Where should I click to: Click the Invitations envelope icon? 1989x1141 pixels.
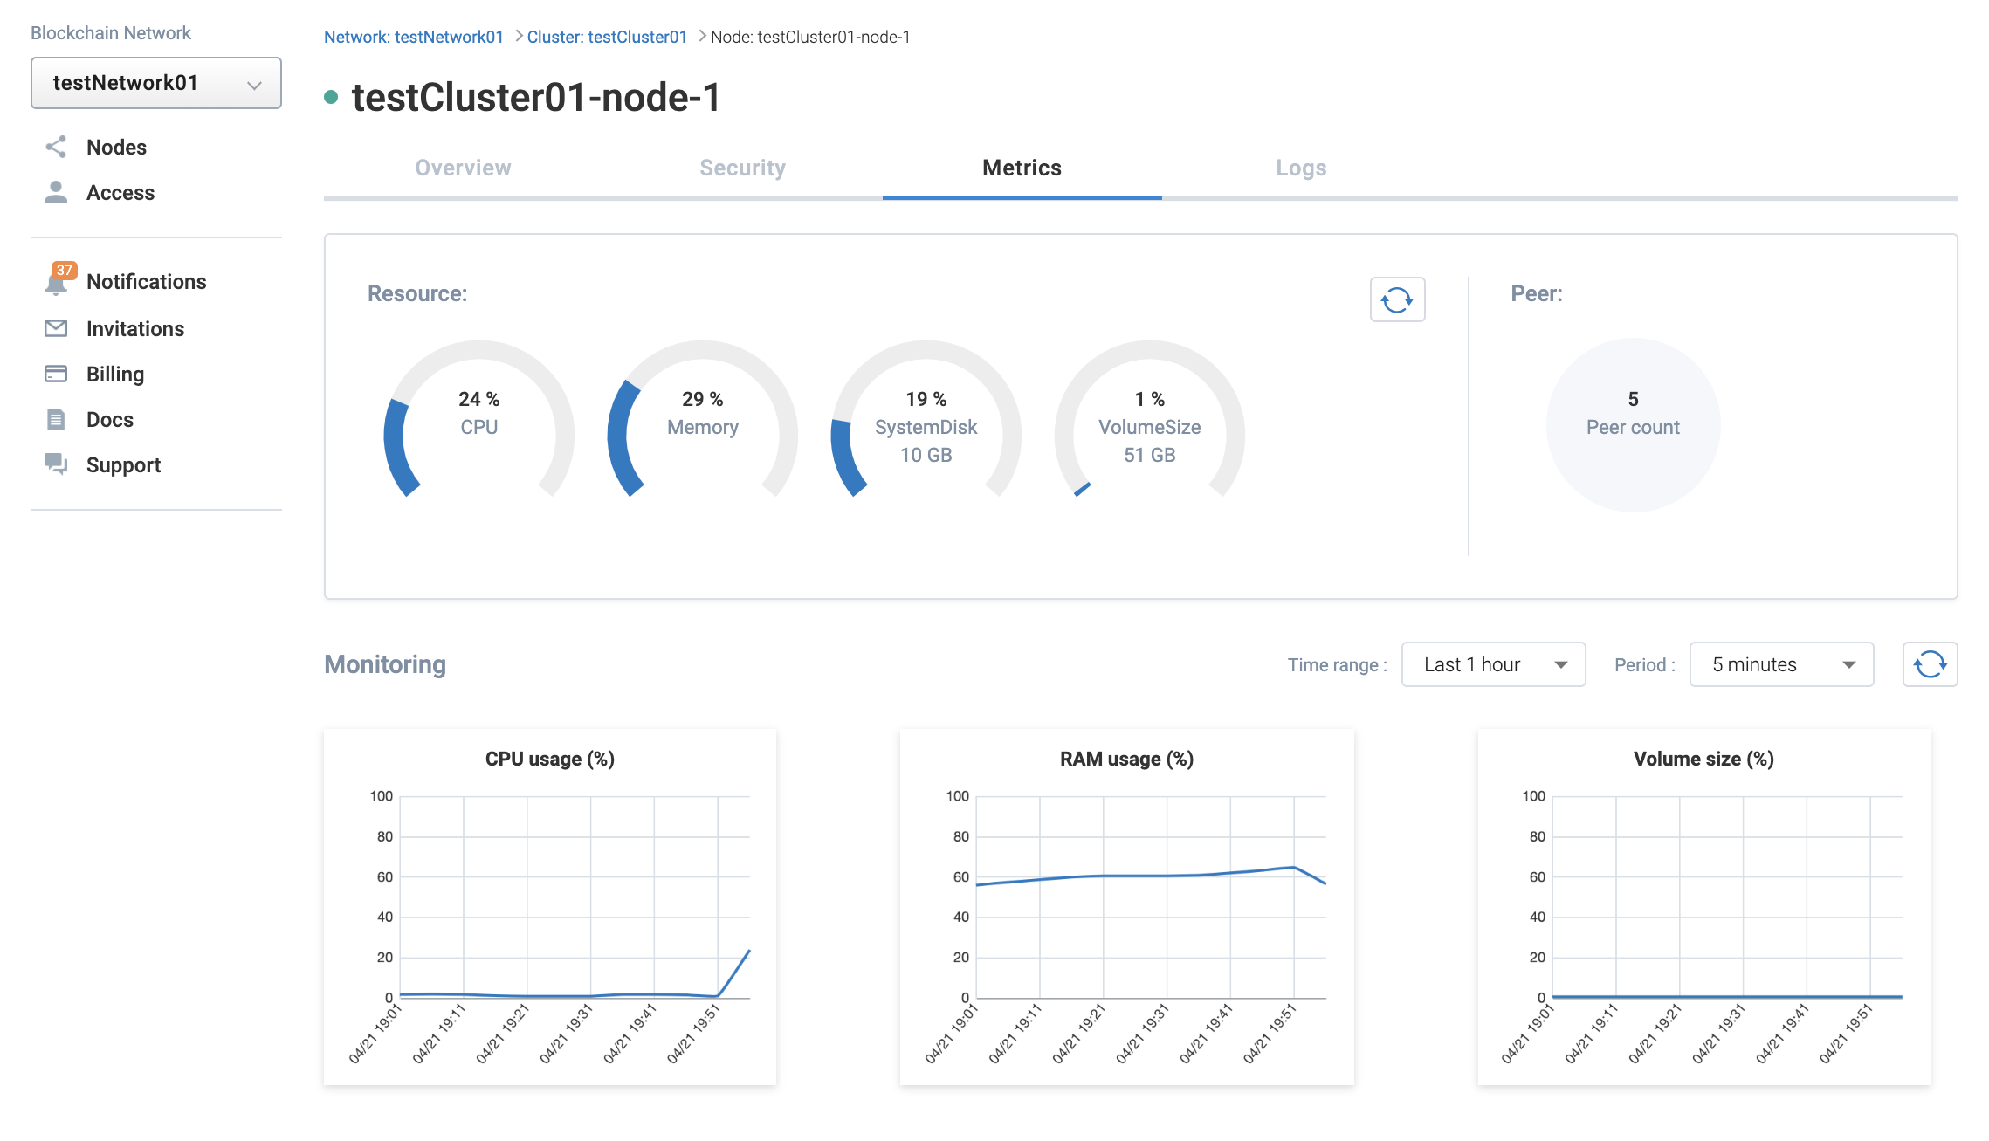(56, 328)
